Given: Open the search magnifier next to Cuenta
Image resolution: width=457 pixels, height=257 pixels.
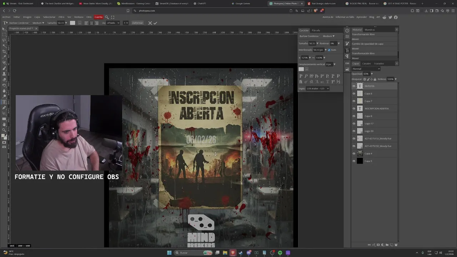Looking at the screenshot, I should click(107, 17).
